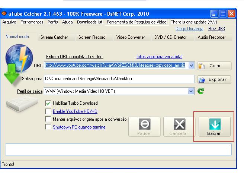Click the aTube Catcher title bar icon

4,14
